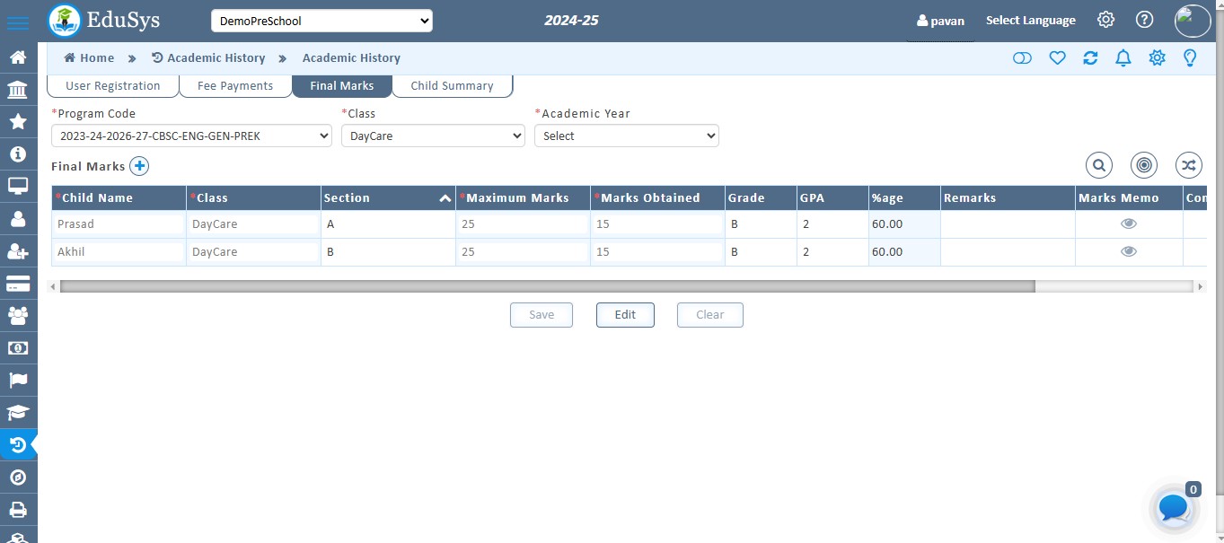Click the add Final Marks plus icon

point(139,166)
